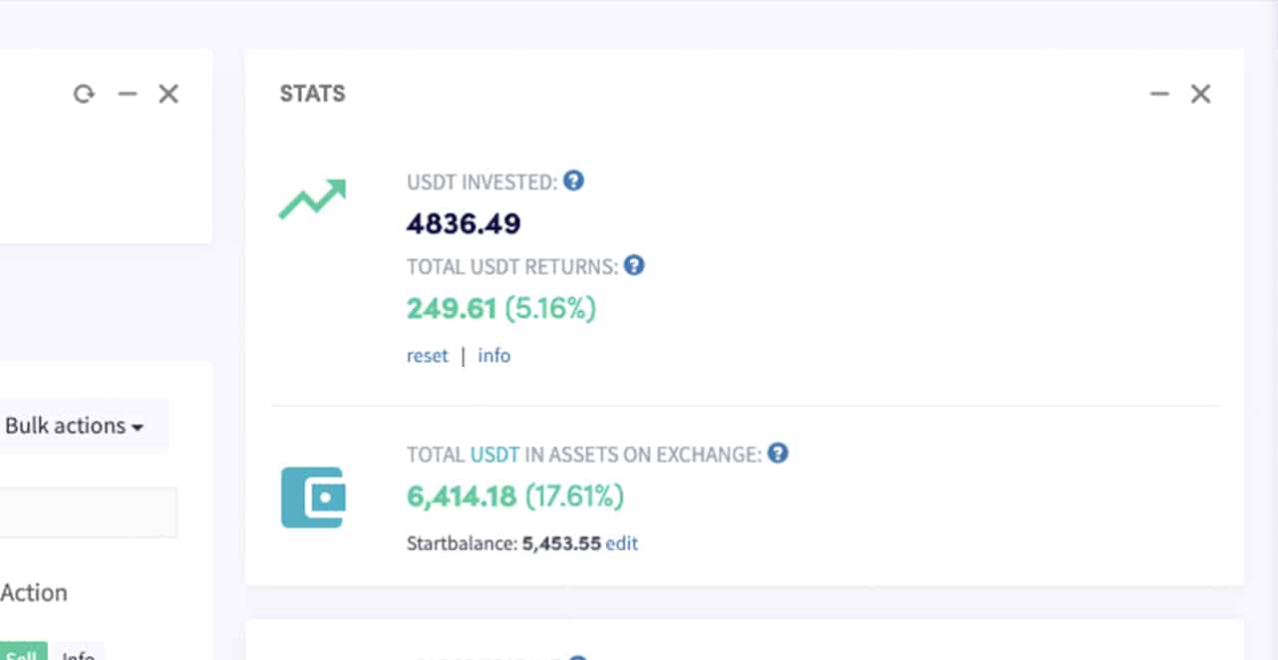Click the green upward trend arrow icon
This screenshot has width=1278, height=660.
312,198
